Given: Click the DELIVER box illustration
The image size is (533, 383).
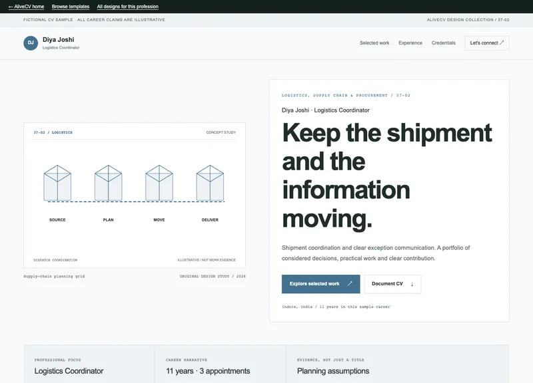Looking at the screenshot, I should tap(210, 183).
